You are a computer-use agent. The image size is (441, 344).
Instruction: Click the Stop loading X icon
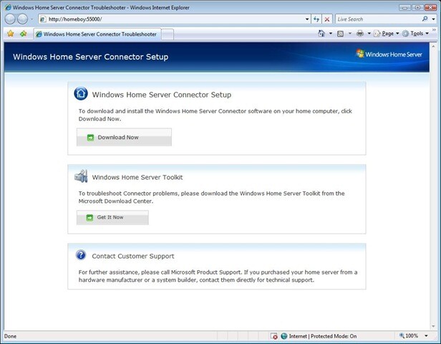(x=326, y=19)
